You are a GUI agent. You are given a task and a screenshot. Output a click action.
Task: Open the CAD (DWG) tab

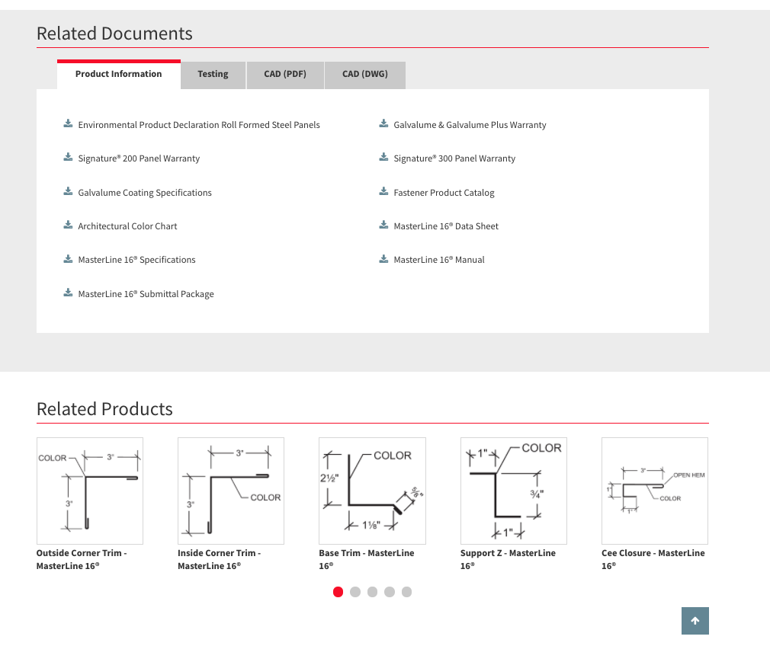[x=365, y=75]
